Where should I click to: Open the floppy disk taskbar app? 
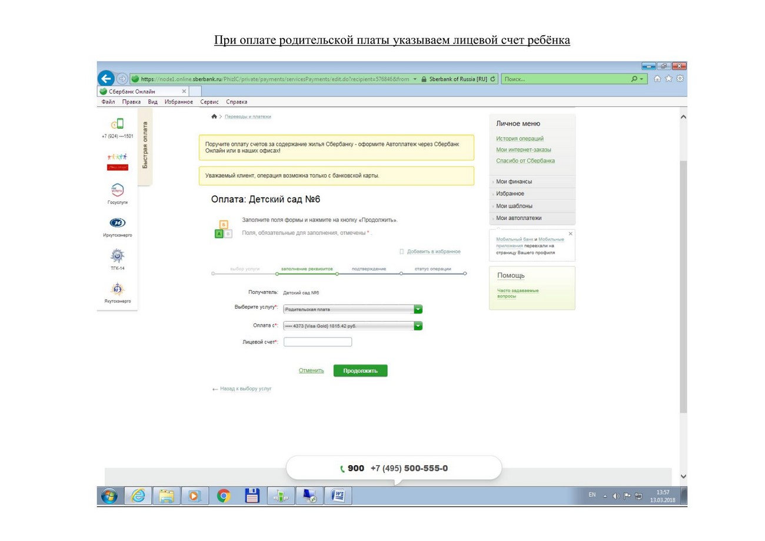[x=252, y=496]
